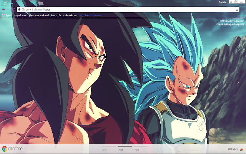Click the Not signed in to Chrome notice
Viewport: 246px width, 154px height.
pyautogui.click(x=230, y=22)
